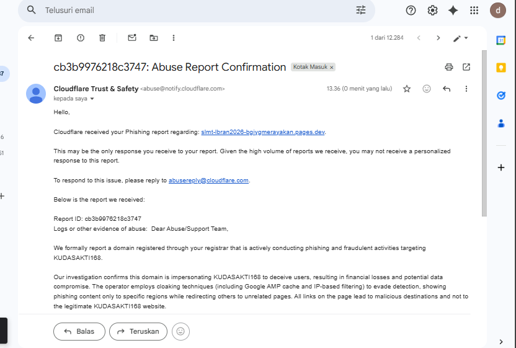Click Teruskan forward button
This screenshot has height=348, width=516.
point(138,331)
